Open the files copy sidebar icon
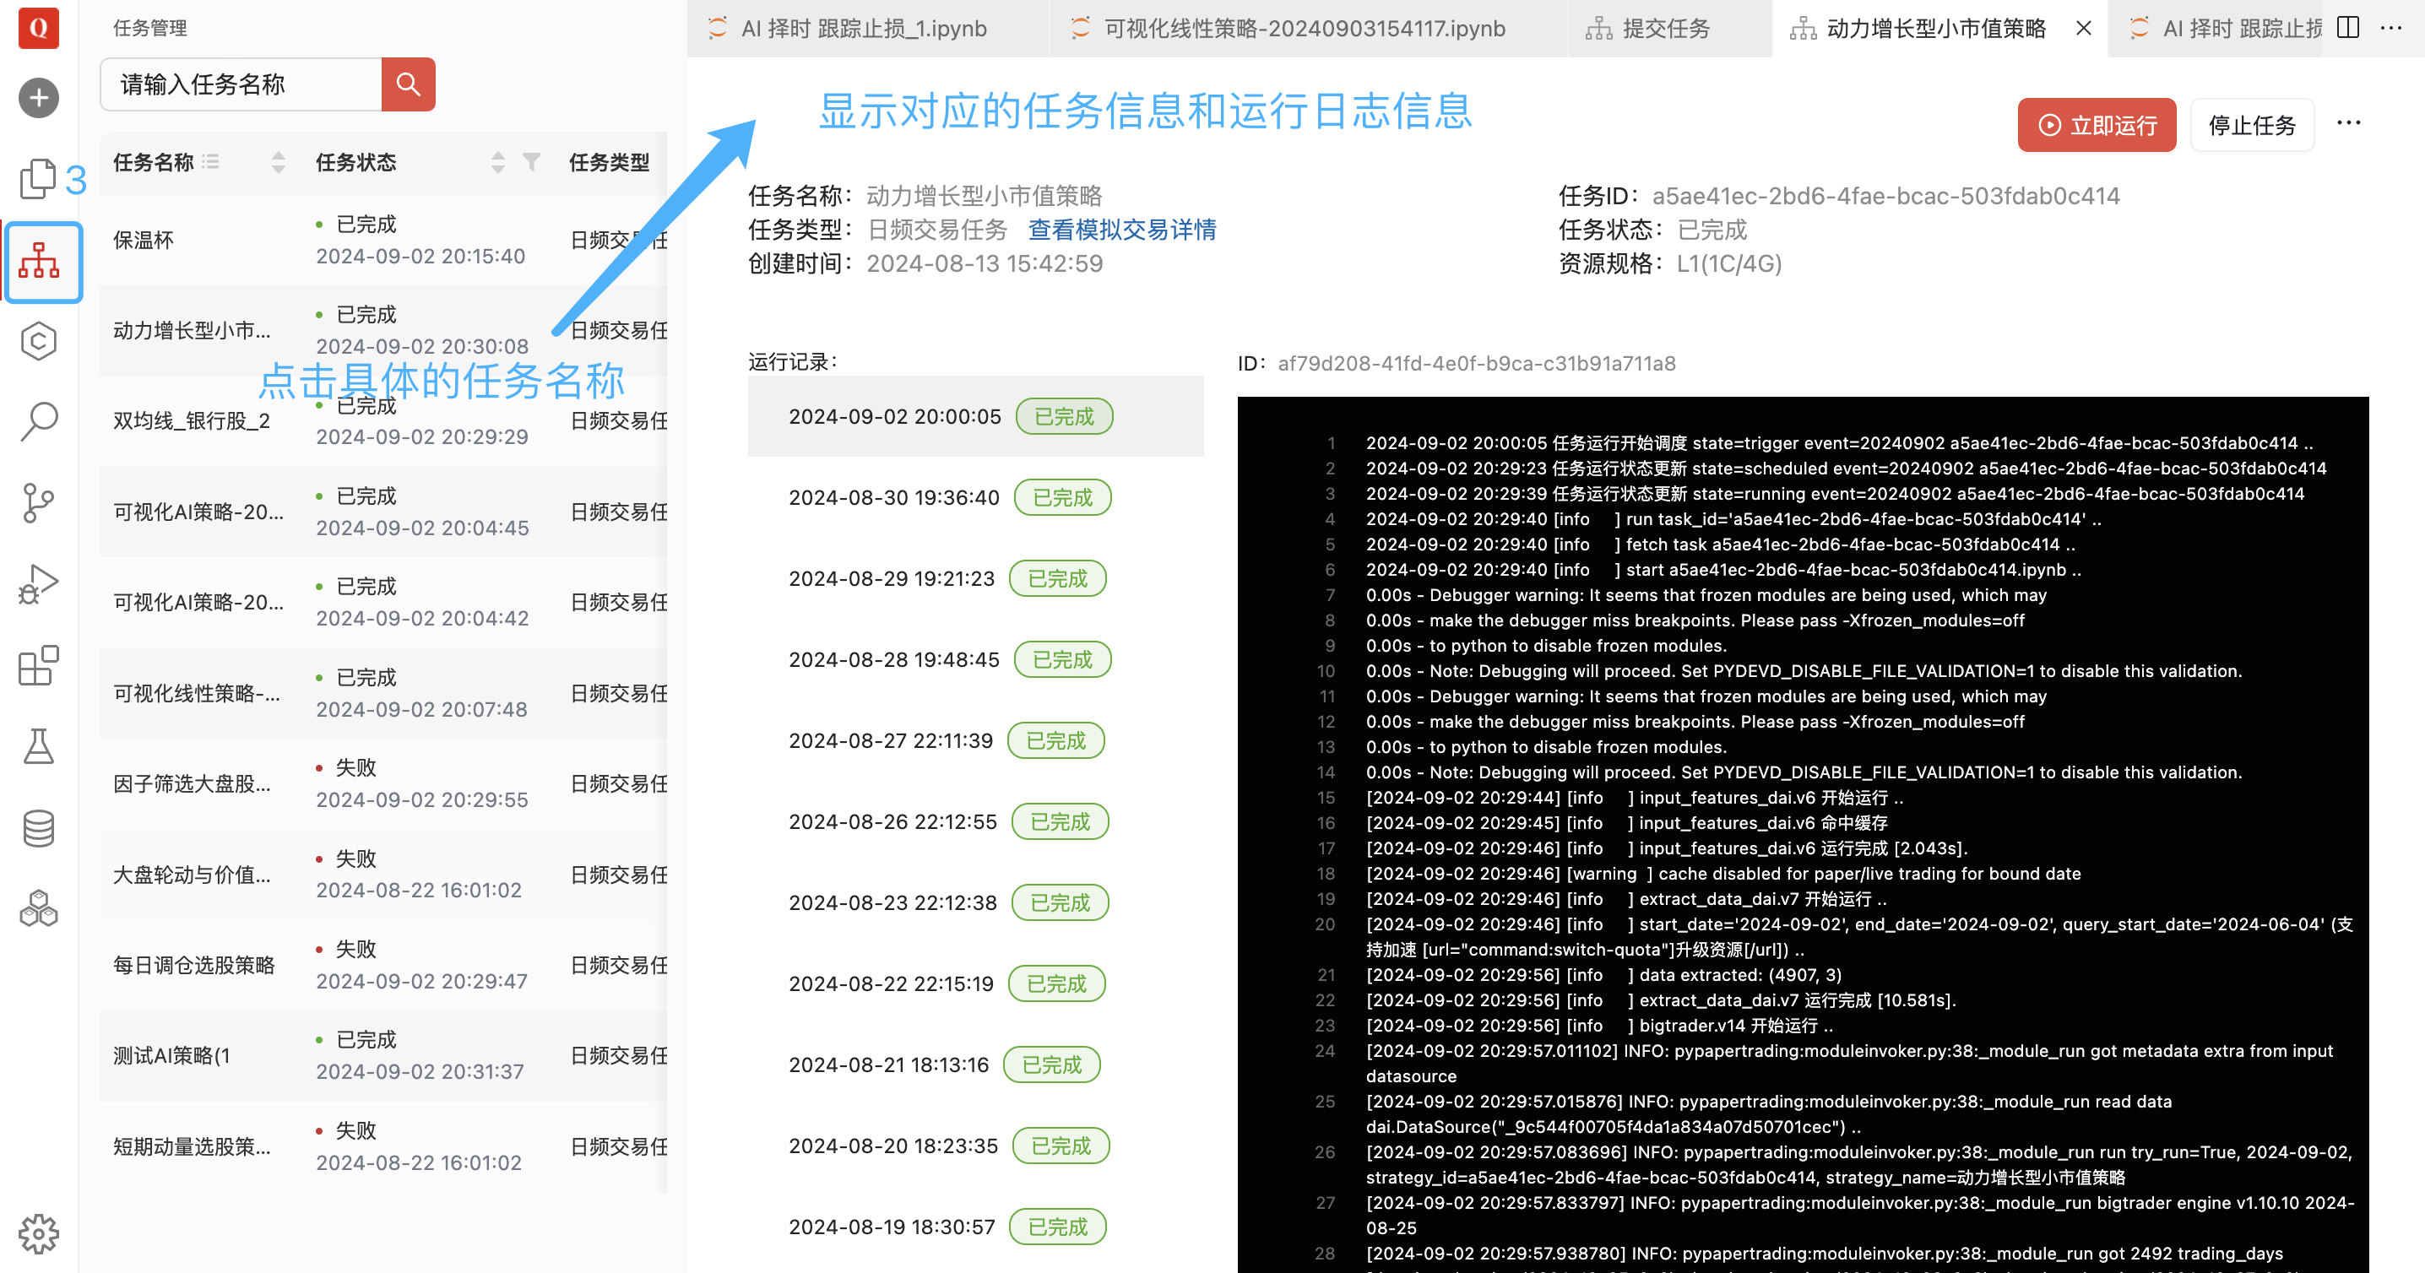 coord(39,179)
